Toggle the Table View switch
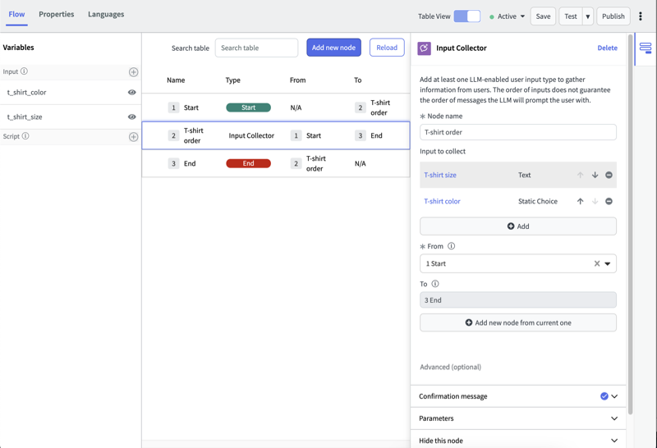Image resolution: width=657 pixels, height=448 pixels. click(467, 16)
